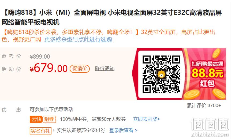This screenshot has height=139, width=231.
Task: Click the Suning lion logo in QR code
Action: coord(162,74)
